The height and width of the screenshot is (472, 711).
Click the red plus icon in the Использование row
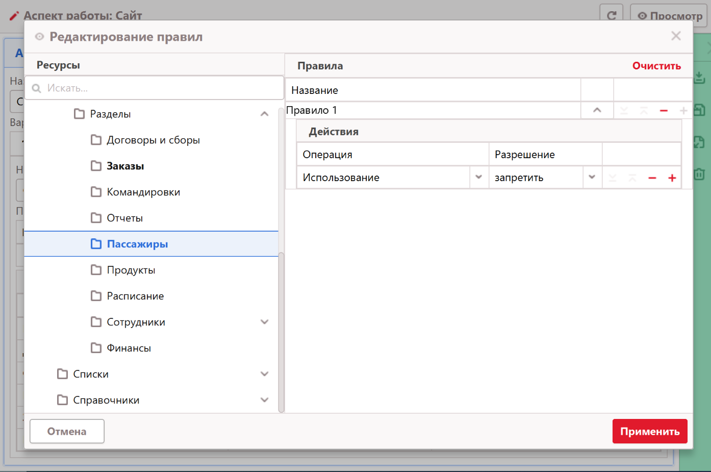tap(672, 178)
